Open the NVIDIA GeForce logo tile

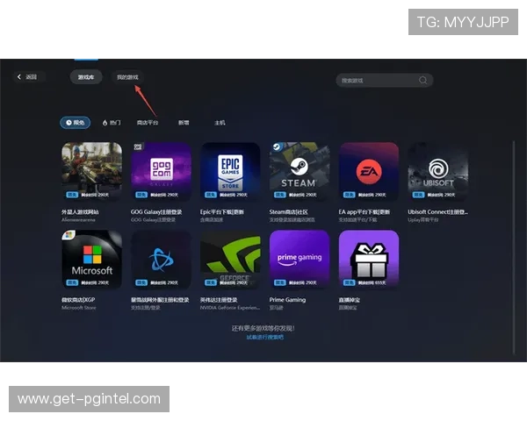point(230,260)
